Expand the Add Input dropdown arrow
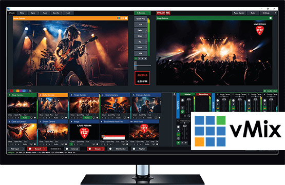The image size is (285, 185). pyautogui.click(x=24, y=149)
